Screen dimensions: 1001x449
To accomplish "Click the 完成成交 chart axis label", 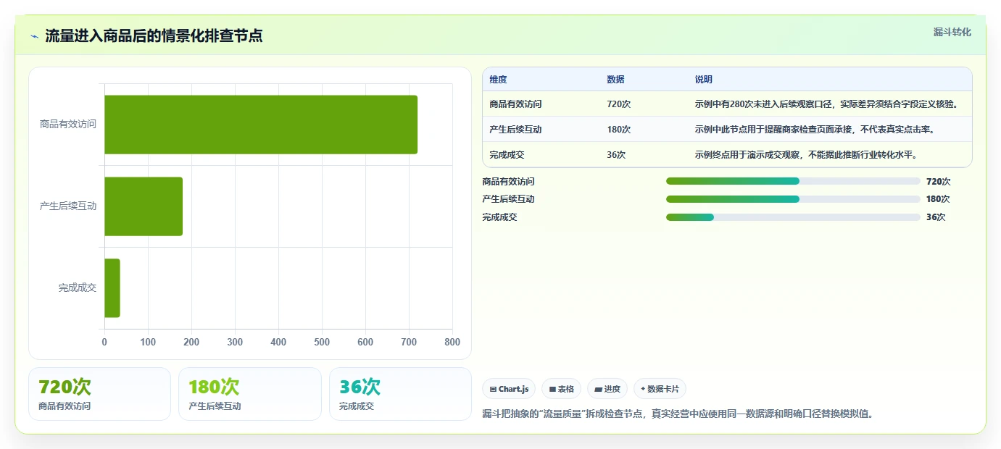I will (78, 288).
